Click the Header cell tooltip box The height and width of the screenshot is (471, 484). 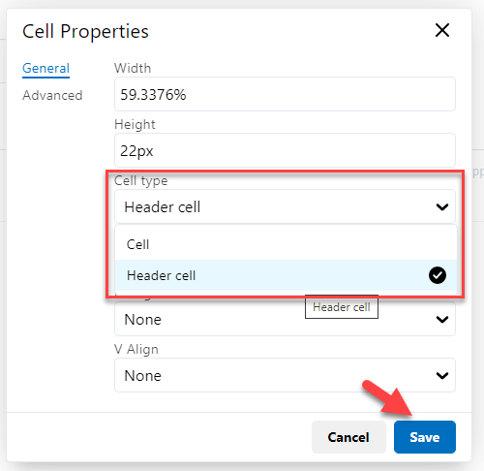342,306
